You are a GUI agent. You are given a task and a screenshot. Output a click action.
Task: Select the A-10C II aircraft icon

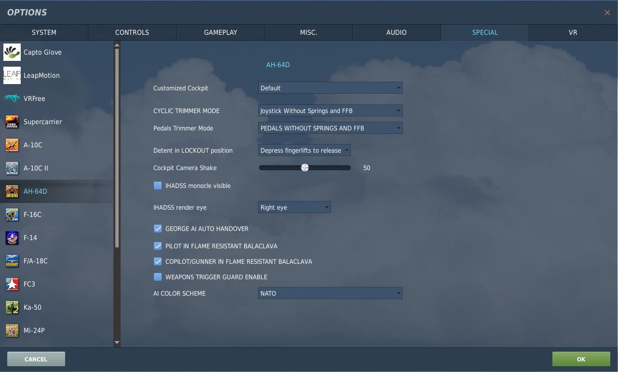pos(12,168)
